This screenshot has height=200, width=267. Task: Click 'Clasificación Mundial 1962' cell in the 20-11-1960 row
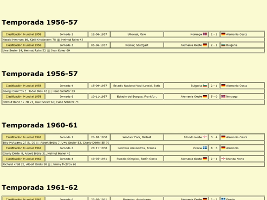24,148
